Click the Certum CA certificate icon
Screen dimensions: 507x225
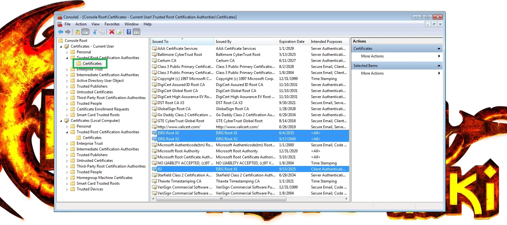[154, 61]
